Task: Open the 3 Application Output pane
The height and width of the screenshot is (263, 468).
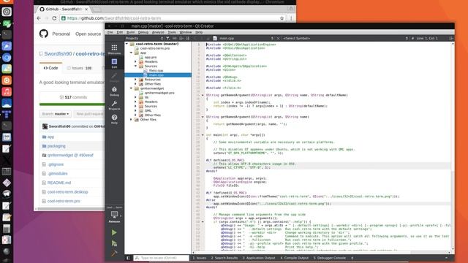Action: [x=259, y=258]
